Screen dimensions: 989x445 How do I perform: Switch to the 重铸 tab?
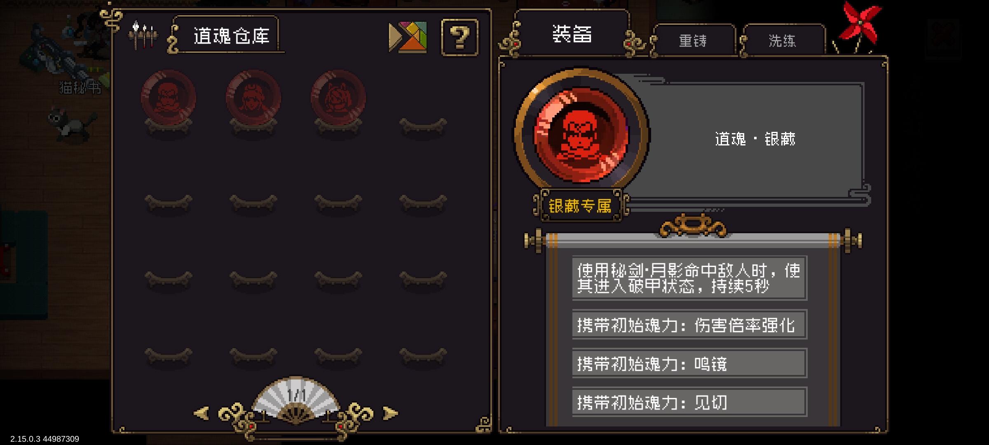(x=693, y=40)
